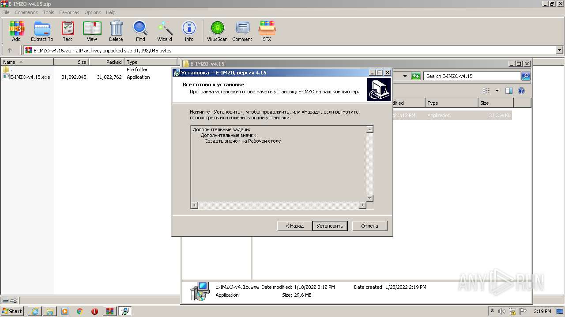Click the refresh icon in Explorer address bar

pyautogui.click(x=416, y=76)
